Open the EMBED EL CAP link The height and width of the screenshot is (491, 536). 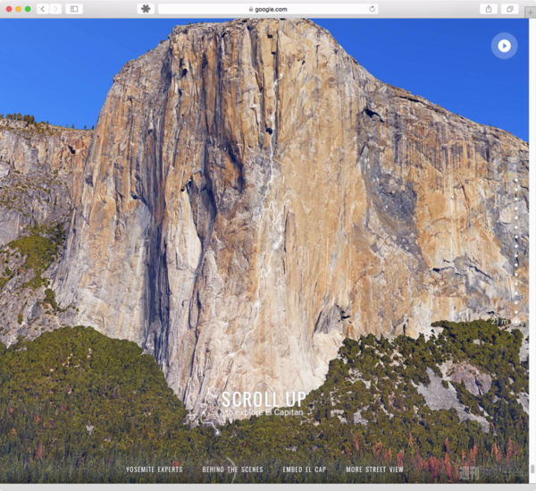coord(305,470)
